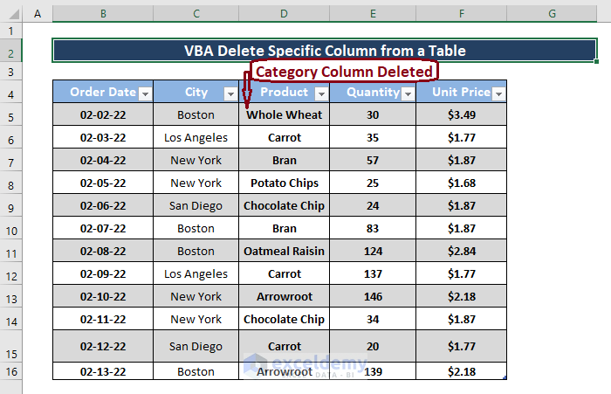Select the quantity cell containing 83

click(373, 228)
